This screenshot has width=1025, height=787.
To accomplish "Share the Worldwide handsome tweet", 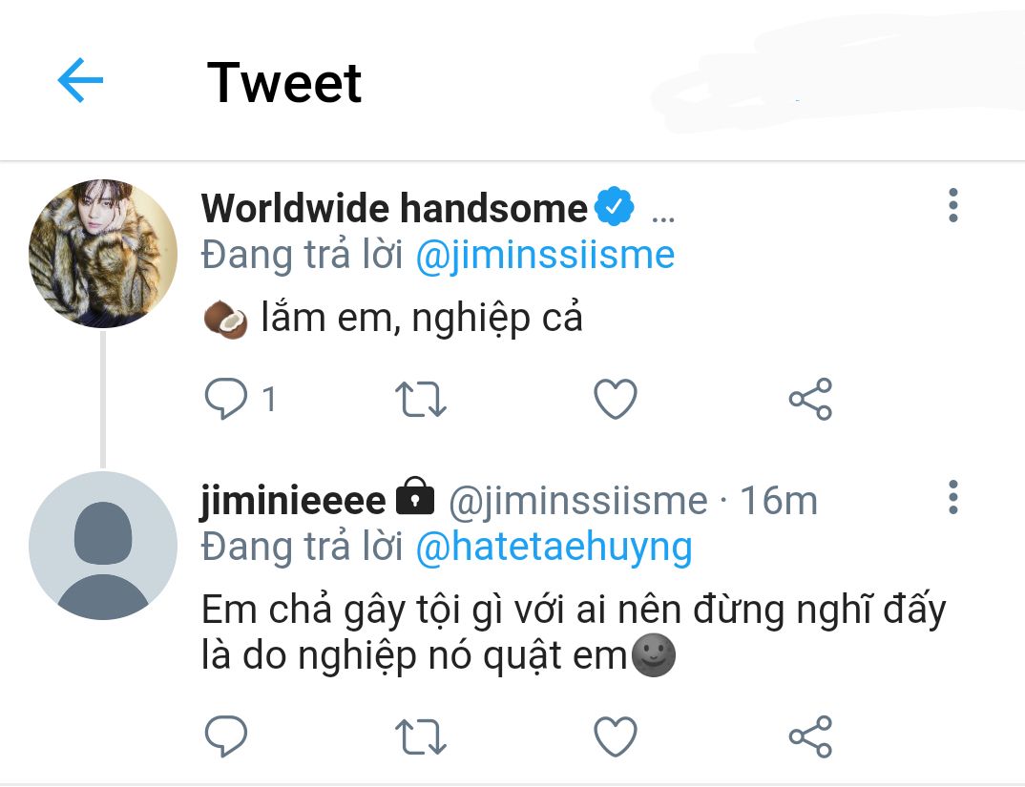I will pos(810,400).
